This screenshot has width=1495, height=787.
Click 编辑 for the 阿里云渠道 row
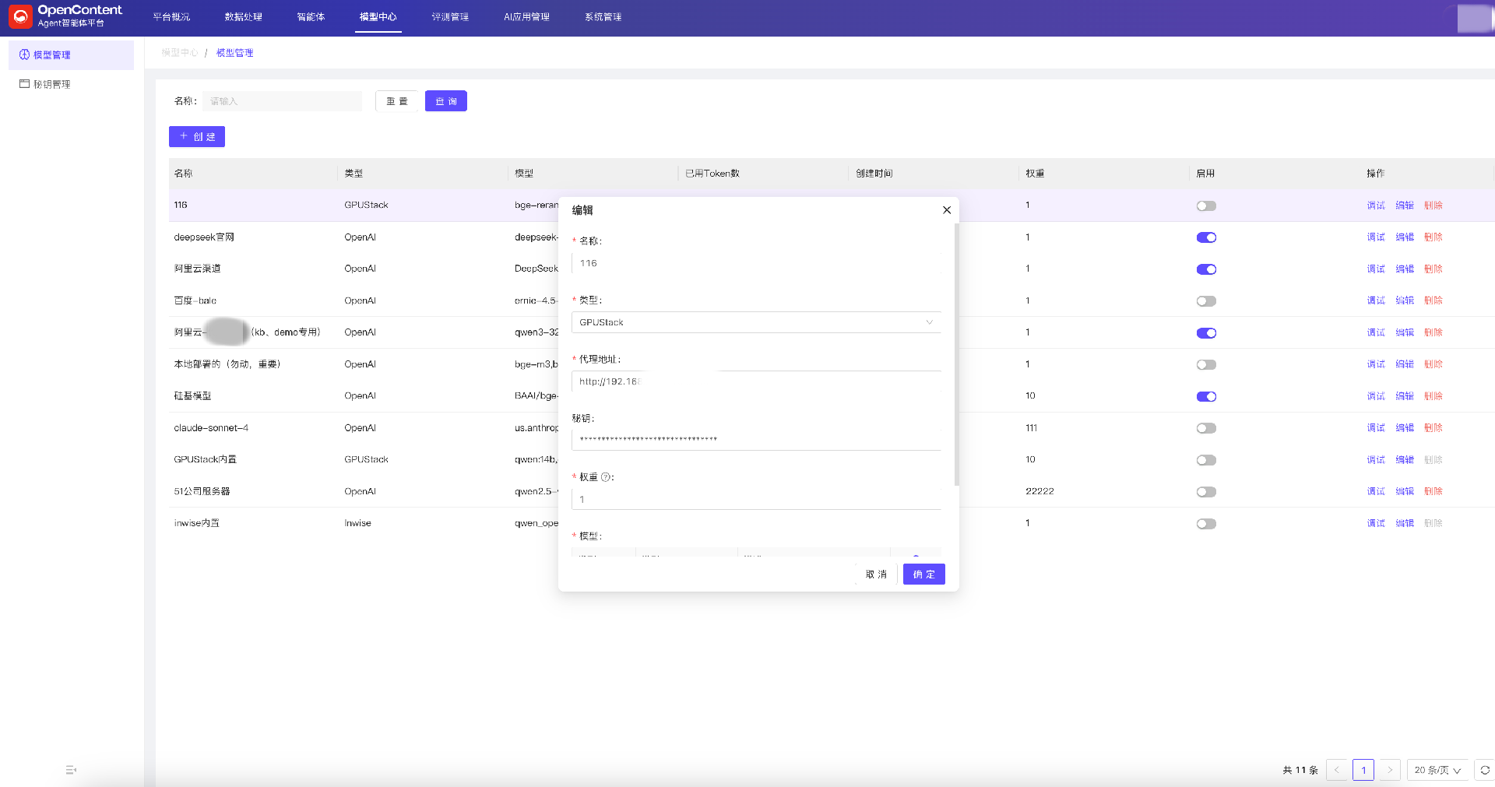[x=1405, y=269]
